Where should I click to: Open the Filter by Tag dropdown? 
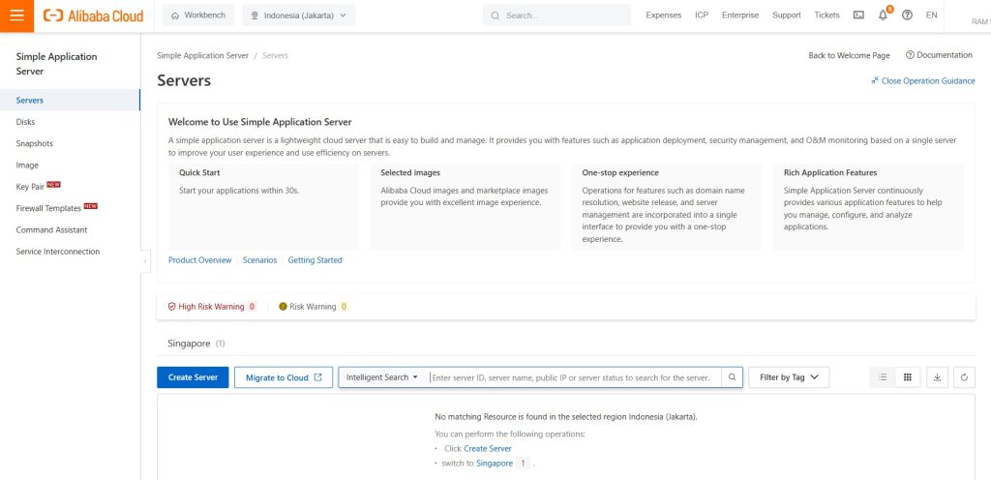click(x=789, y=377)
